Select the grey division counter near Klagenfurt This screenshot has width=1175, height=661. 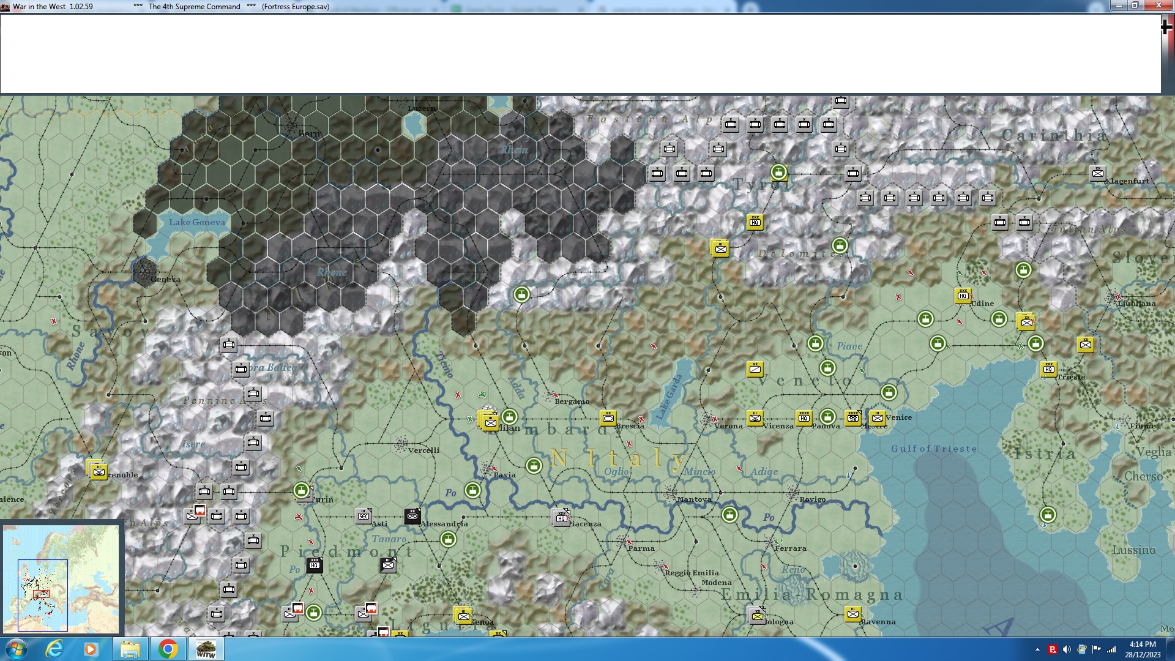pyautogui.click(x=1097, y=173)
